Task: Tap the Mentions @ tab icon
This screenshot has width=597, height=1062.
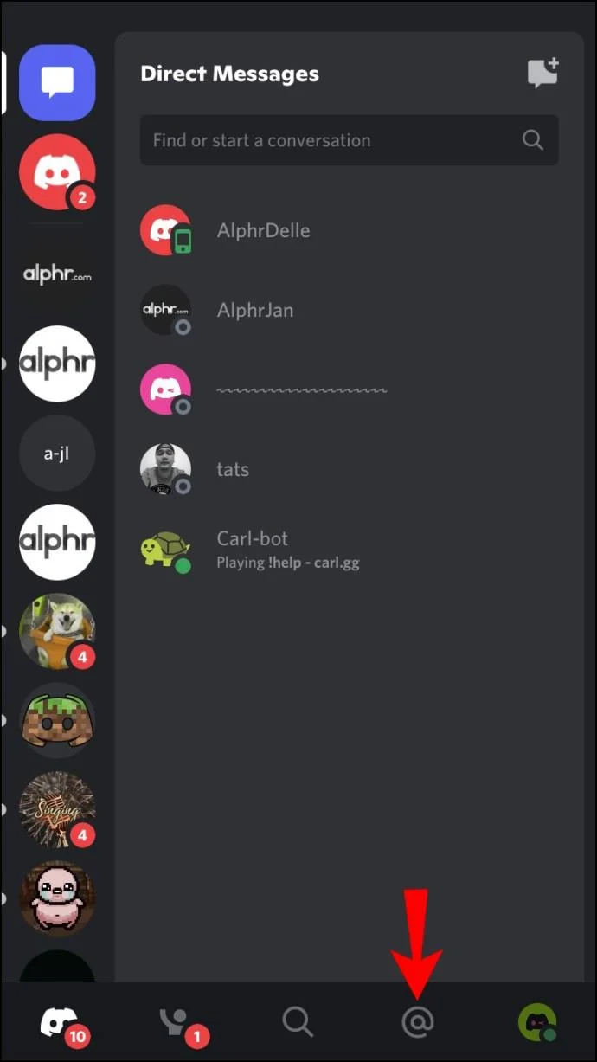Action: 418,1022
